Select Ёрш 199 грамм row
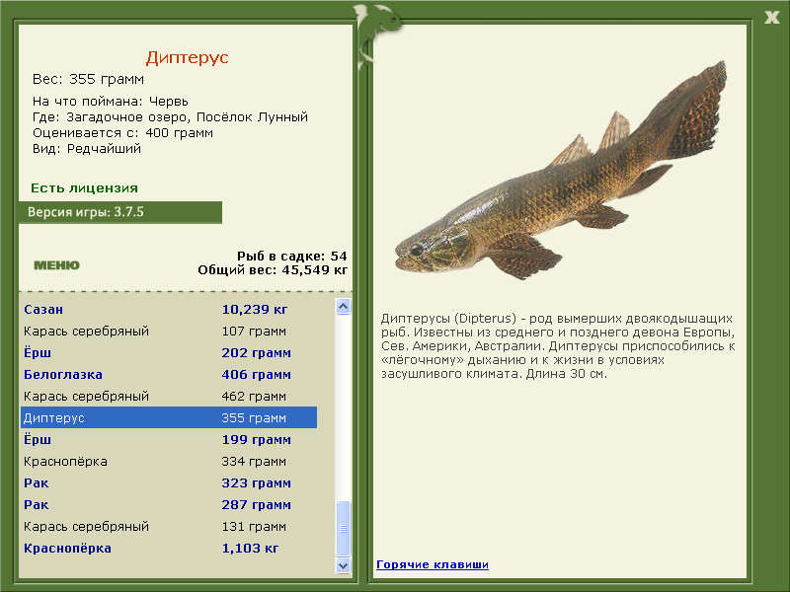The width and height of the screenshot is (790, 592). pyautogui.click(x=169, y=439)
